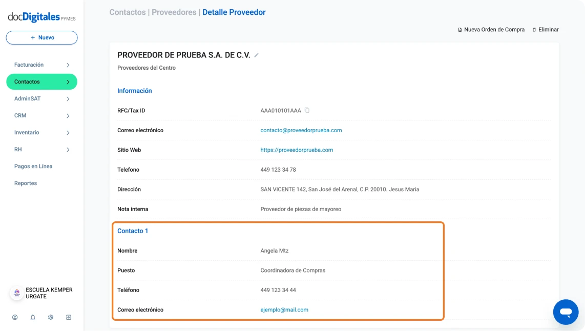Click the ESCUELA KEMPER URGATE company logo

(x=17, y=293)
